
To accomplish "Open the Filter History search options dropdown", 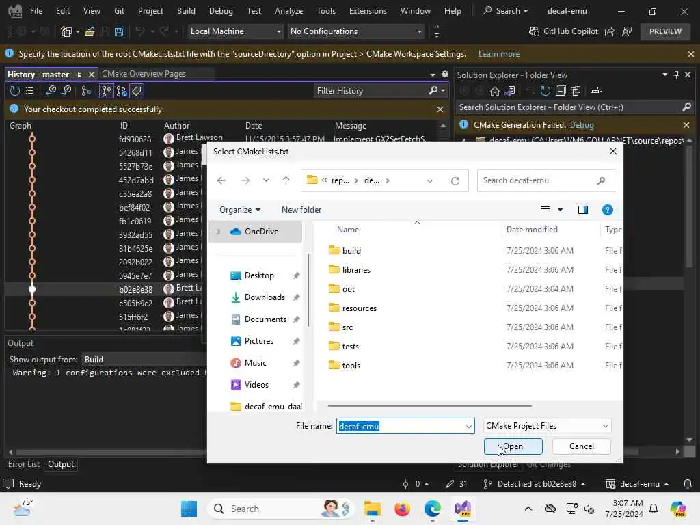I will click(443, 91).
